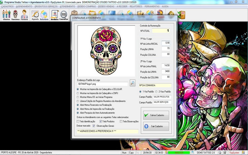
Task: Click the Nº da Linha INICIAL field
Action: pyautogui.click(x=166, y=43)
